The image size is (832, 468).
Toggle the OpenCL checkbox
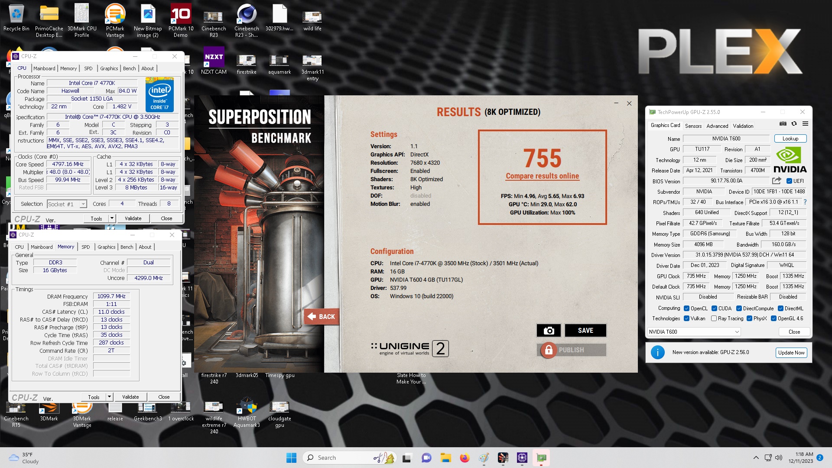coord(686,309)
